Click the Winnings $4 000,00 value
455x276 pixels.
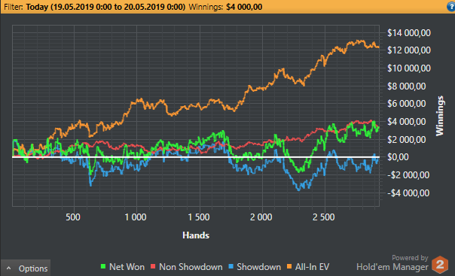244,7
